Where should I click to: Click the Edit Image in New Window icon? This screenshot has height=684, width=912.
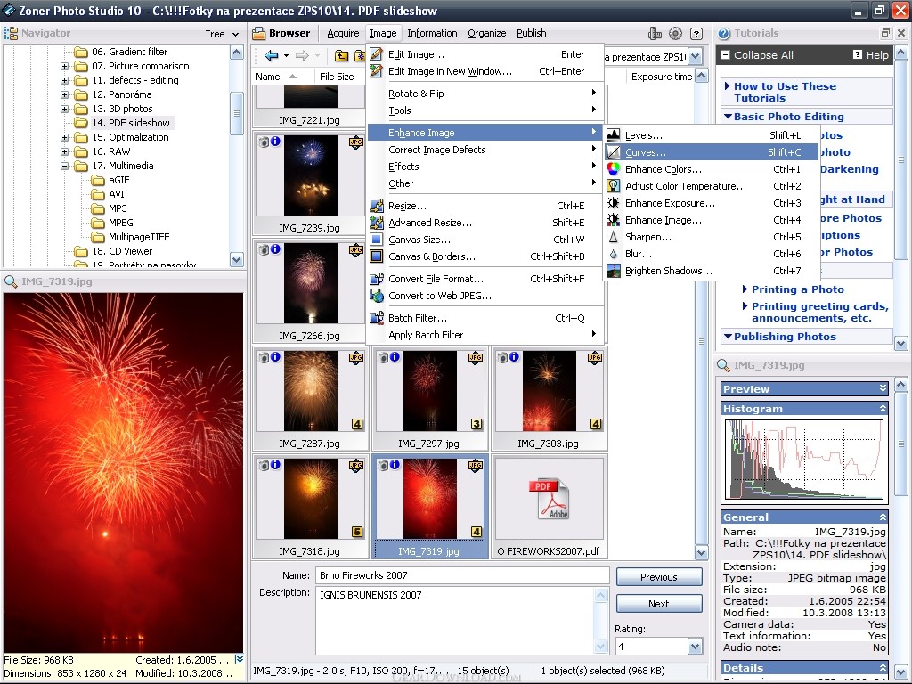(377, 71)
